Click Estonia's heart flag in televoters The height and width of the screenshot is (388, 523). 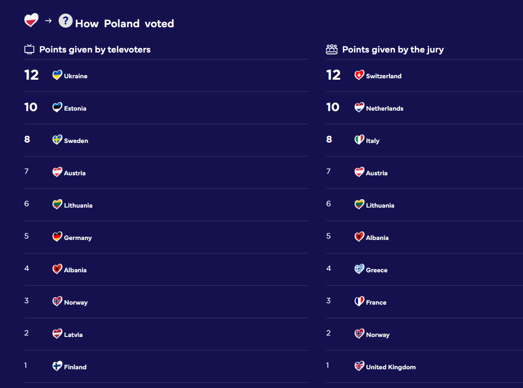click(x=57, y=107)
